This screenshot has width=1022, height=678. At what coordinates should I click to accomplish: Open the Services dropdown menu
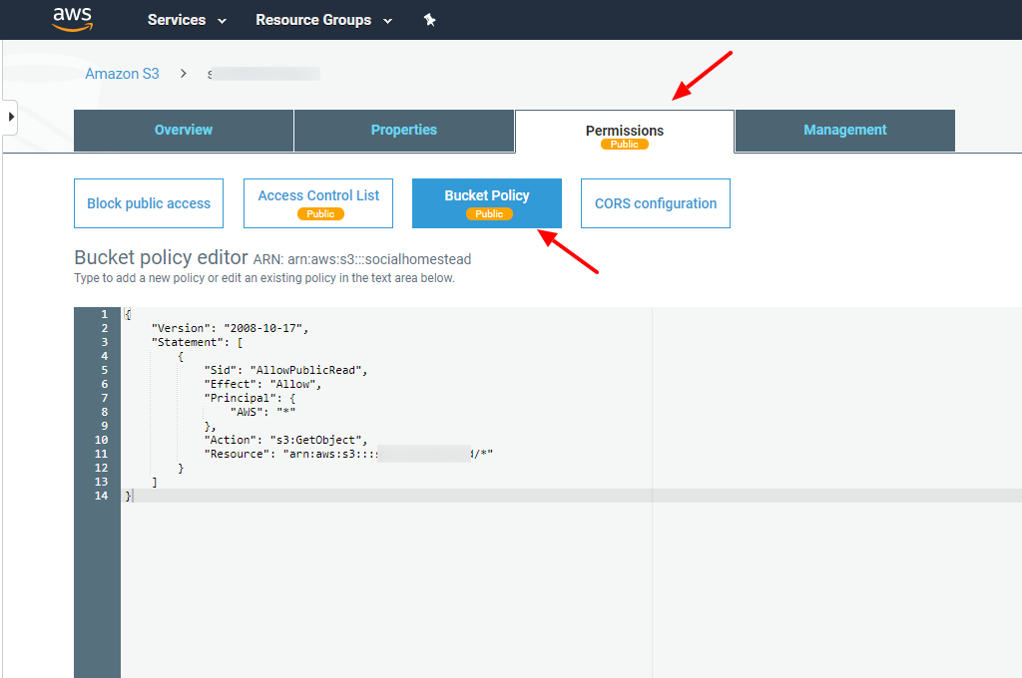click(187, 20)
